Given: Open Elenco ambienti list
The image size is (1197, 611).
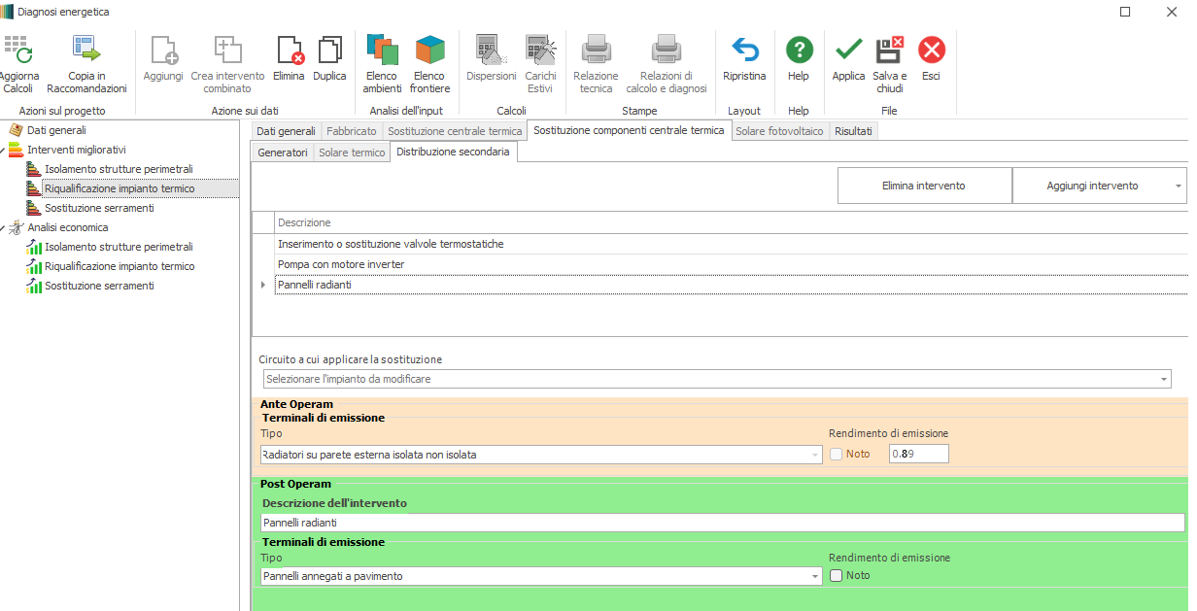Looking at the screenshot, I should point(382,51).
